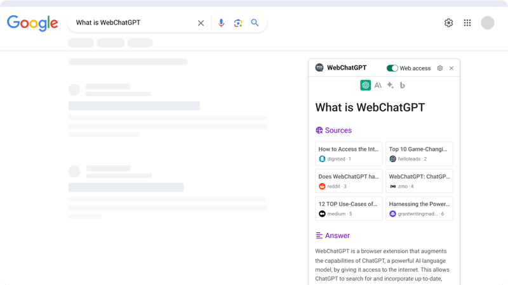Click the WebChatGPT panel name text
This screenshot has width=508, height=285.
point(347,68)
